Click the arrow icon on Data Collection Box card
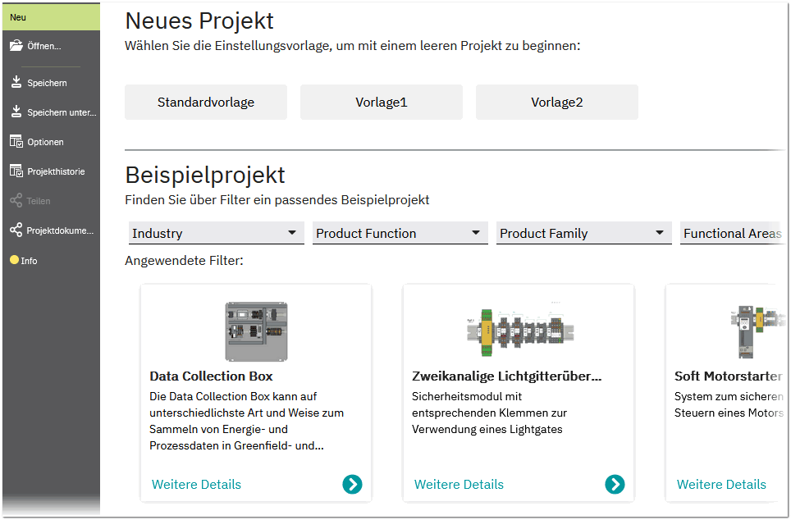The height and width of the screenshot is (520, 791). tap(352, 484)
